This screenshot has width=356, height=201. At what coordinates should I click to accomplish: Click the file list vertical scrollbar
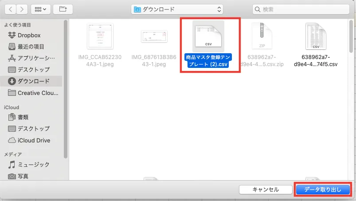[351, 36]
